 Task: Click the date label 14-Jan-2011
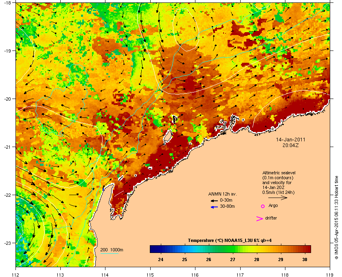(x=291, y=139)
